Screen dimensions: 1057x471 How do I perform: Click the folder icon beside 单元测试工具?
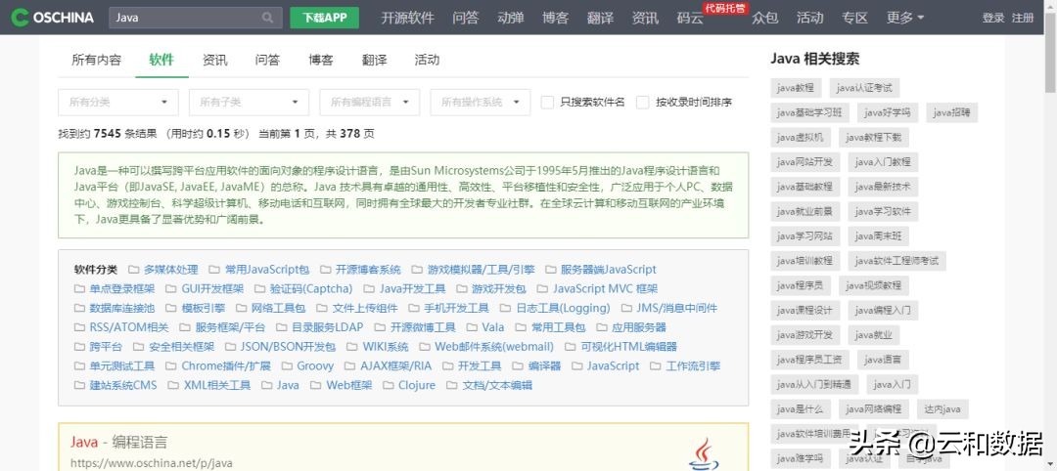coord(79,366)
